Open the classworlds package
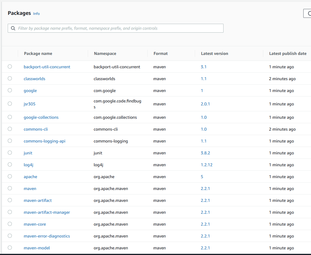This screenshot has width=311, height=255. tap(34, 79)
